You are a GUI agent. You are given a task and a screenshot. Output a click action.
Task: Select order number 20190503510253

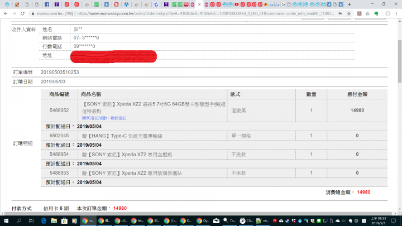[x=60, y=72]
